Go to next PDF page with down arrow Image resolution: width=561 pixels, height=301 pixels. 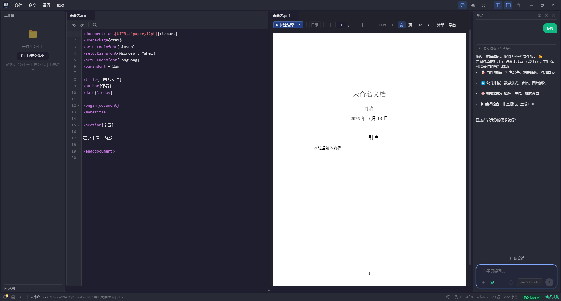click(362, 25)
